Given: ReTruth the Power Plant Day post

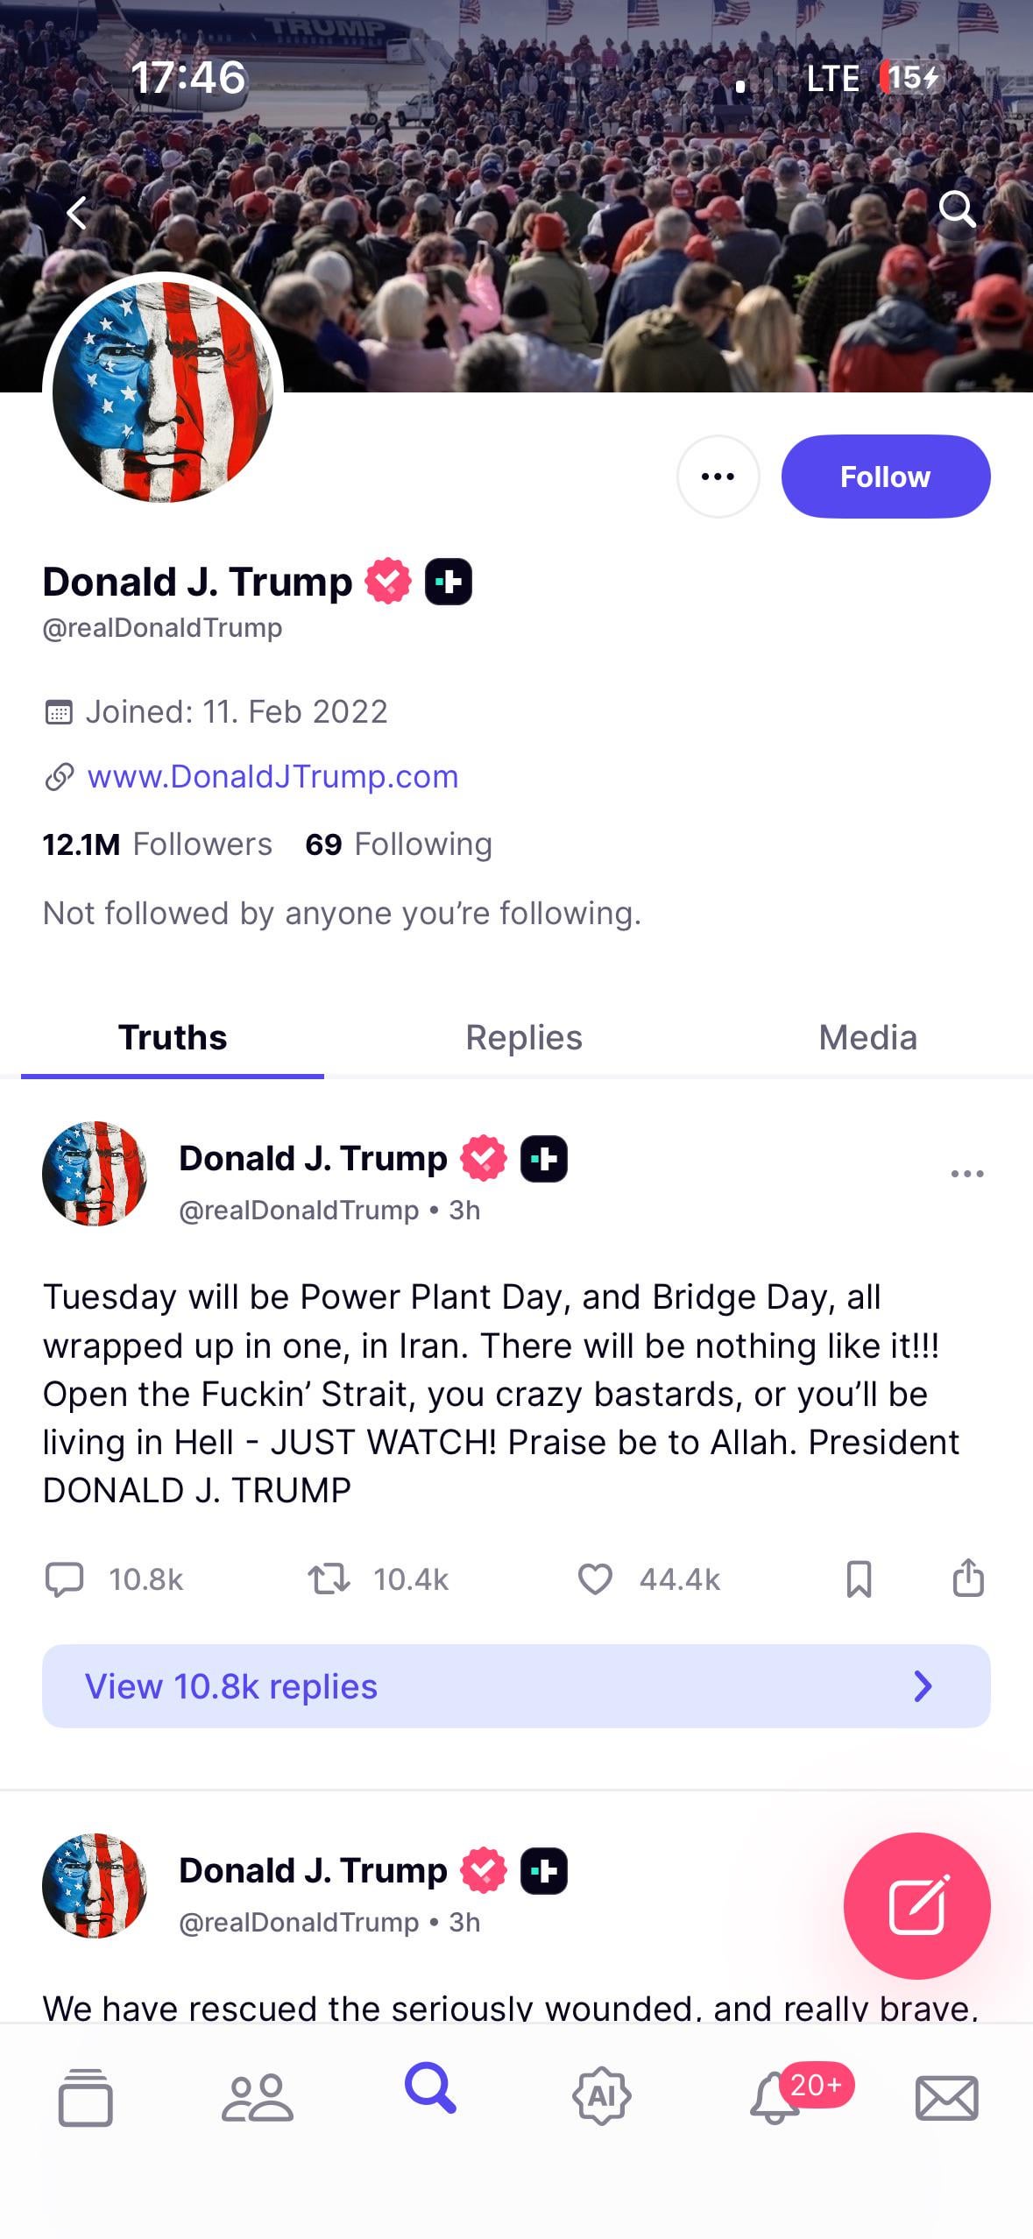Looking at the screenshot, I should click(x=329, y=1579).
